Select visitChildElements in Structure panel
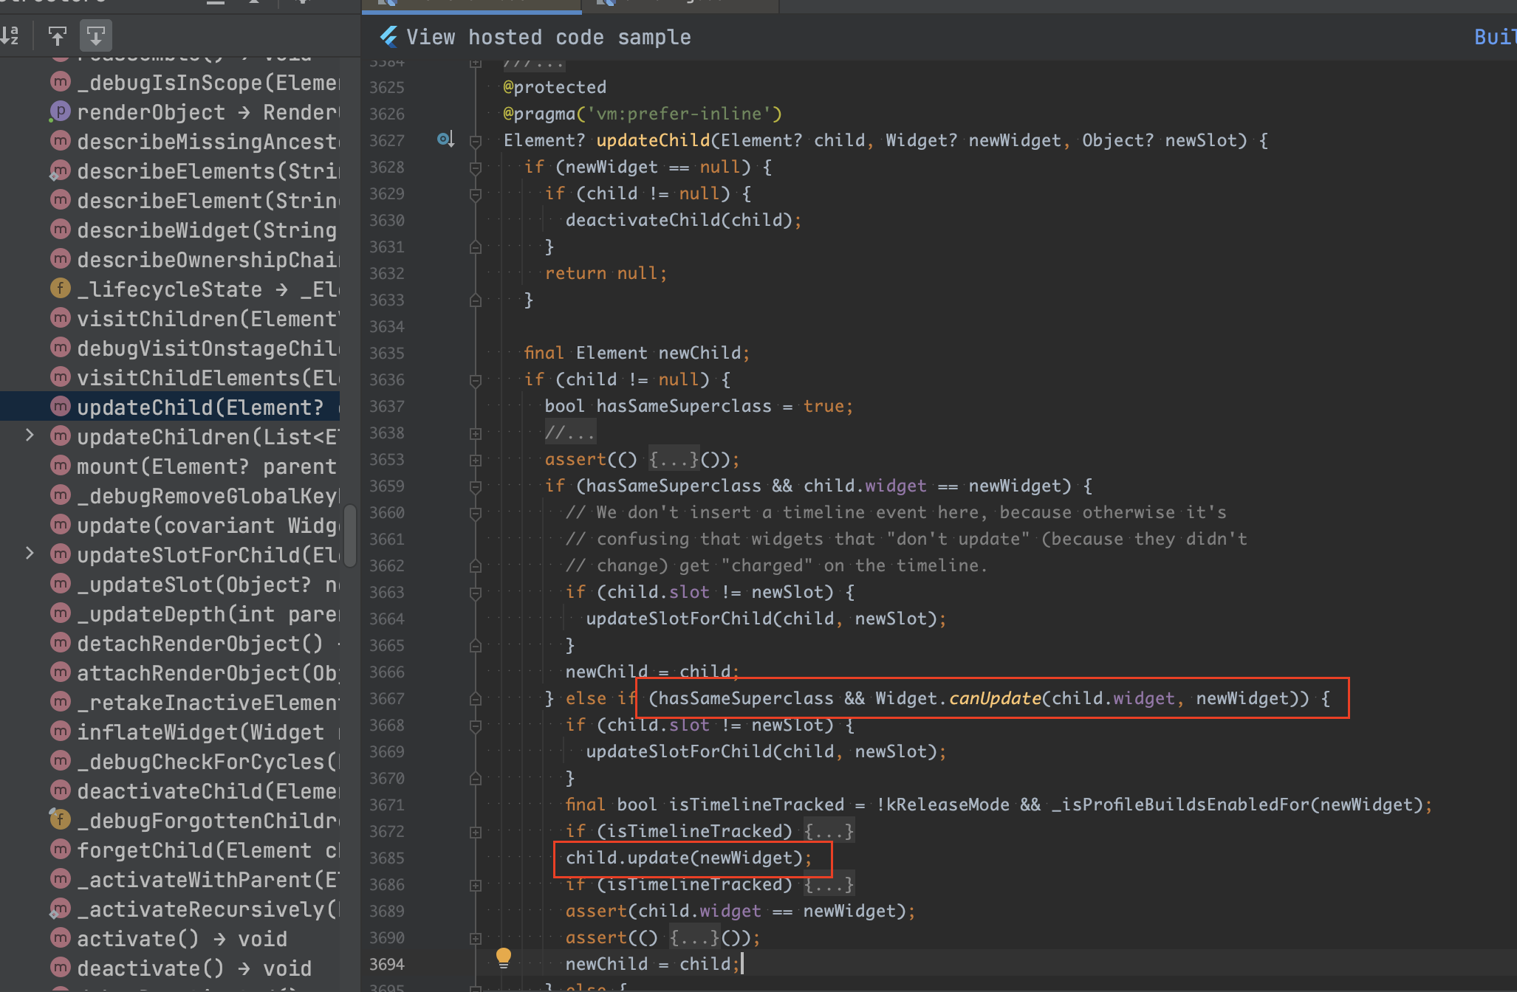1517x992 pixels. click(208, 377)
